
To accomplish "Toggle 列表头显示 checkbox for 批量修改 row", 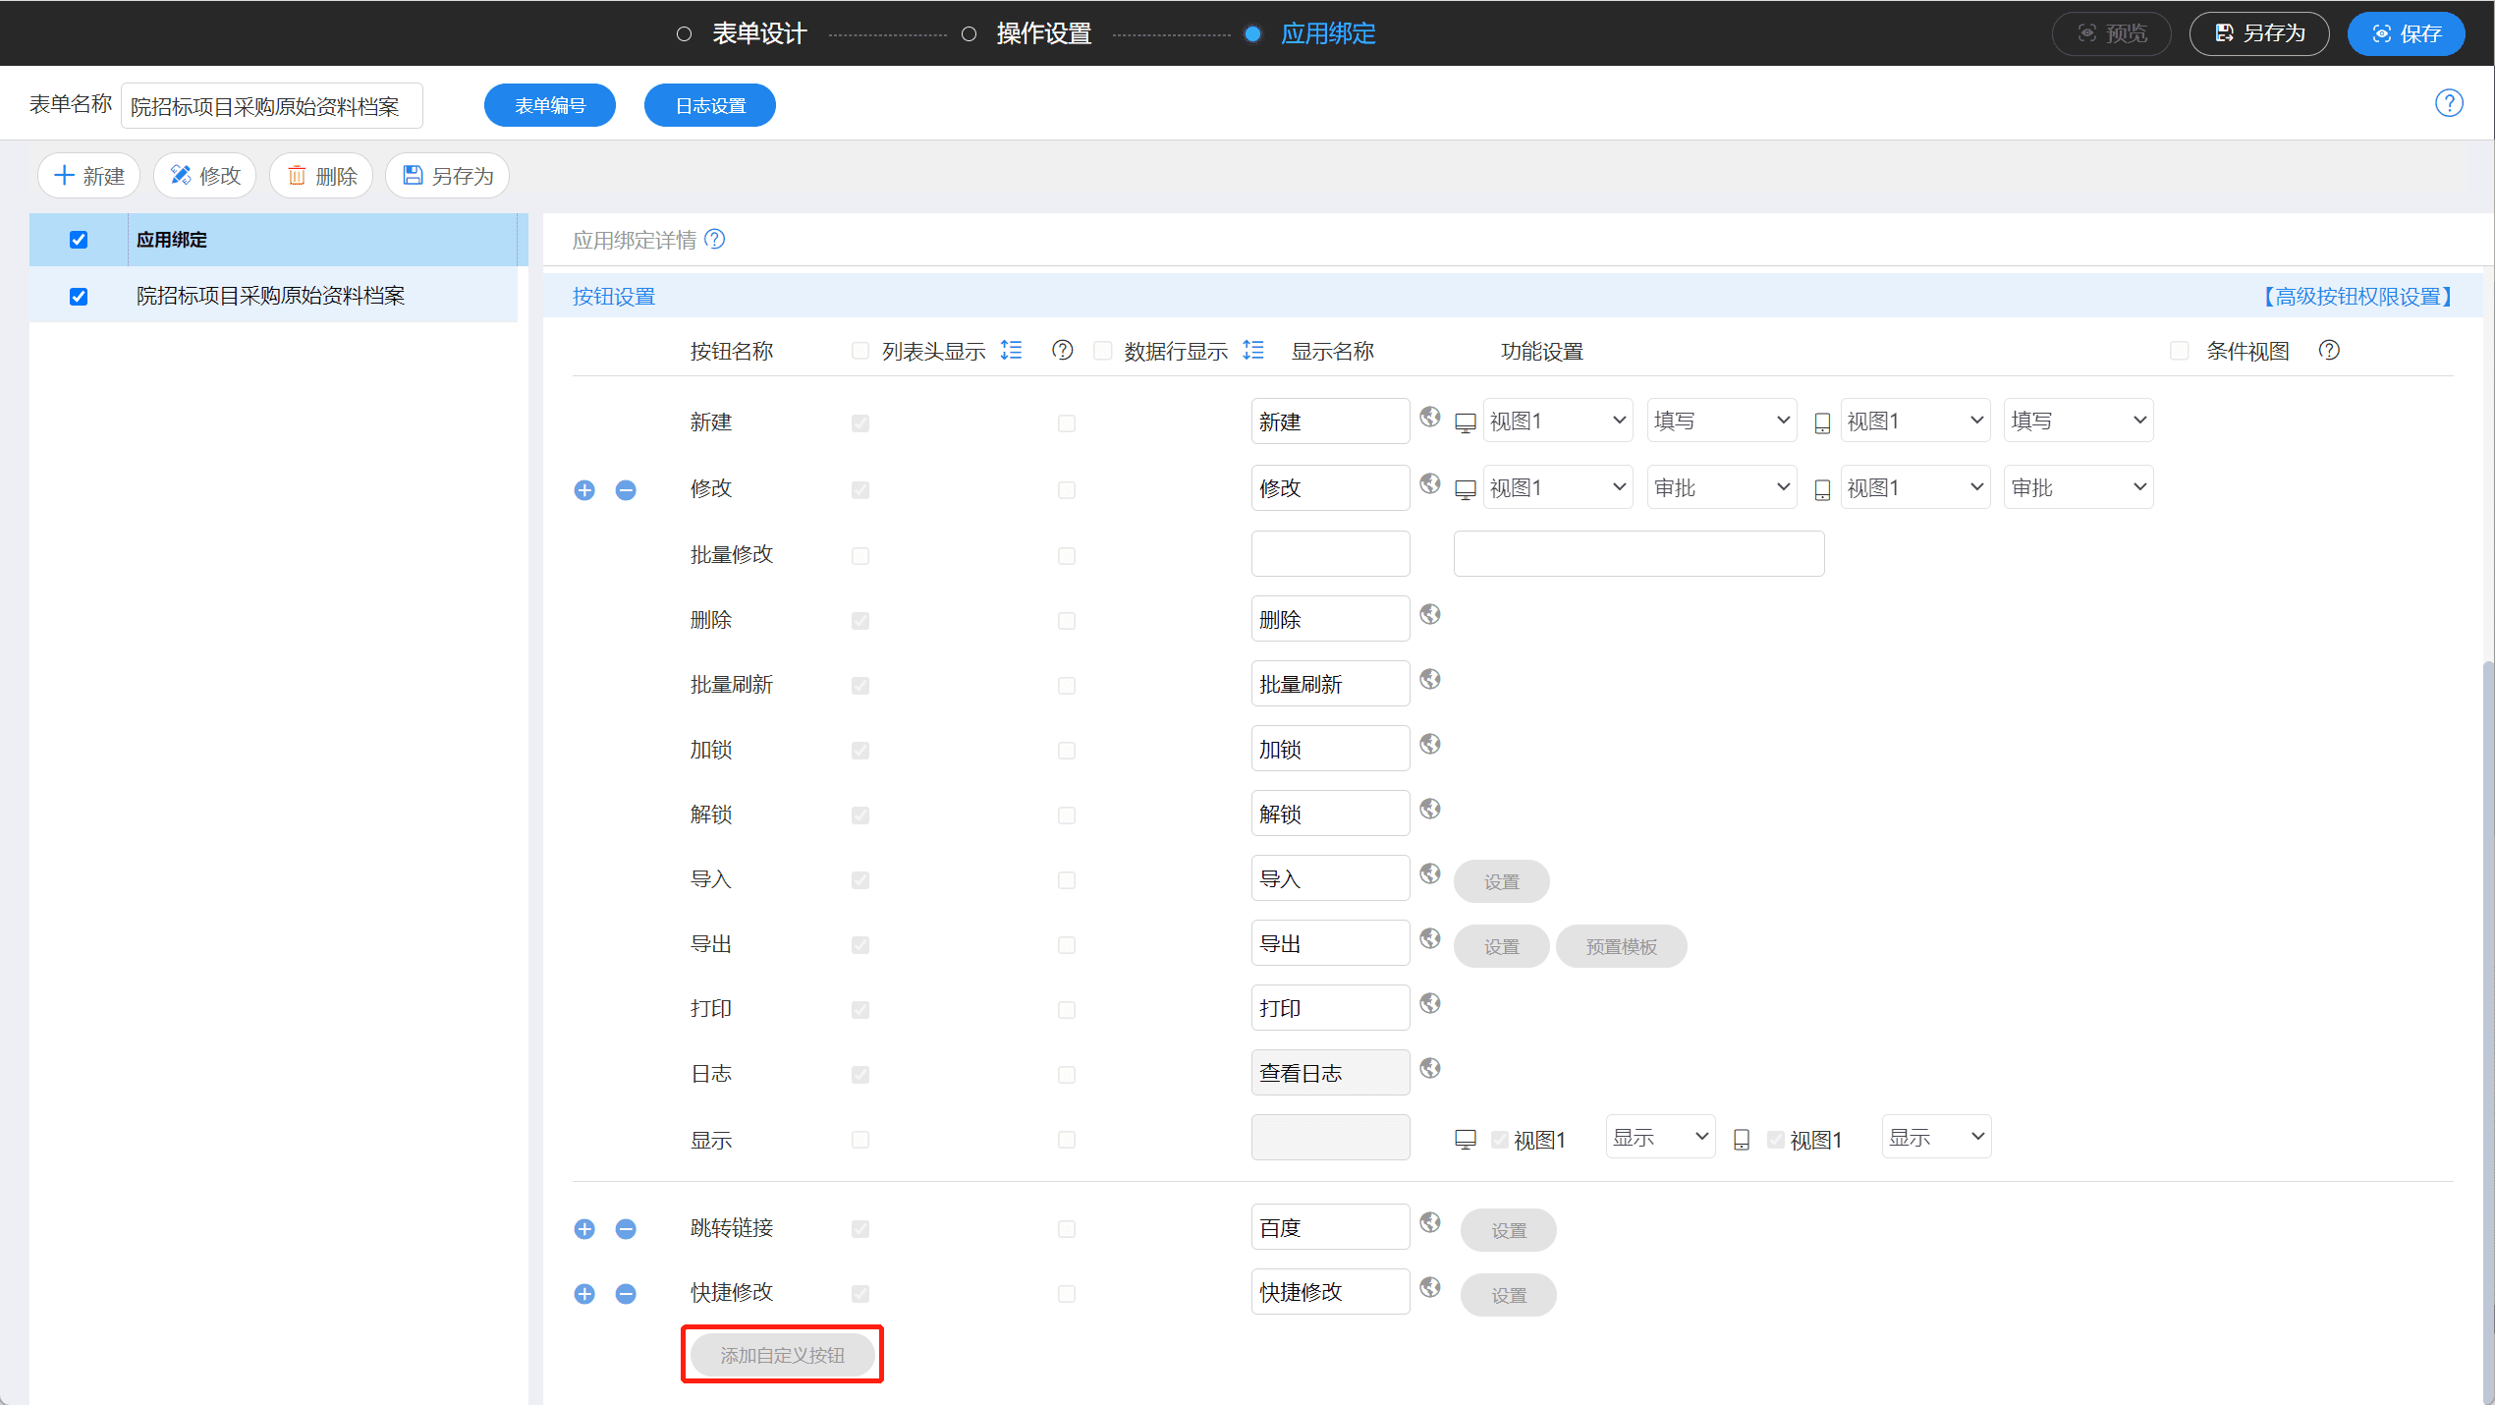I will point(860,556).
